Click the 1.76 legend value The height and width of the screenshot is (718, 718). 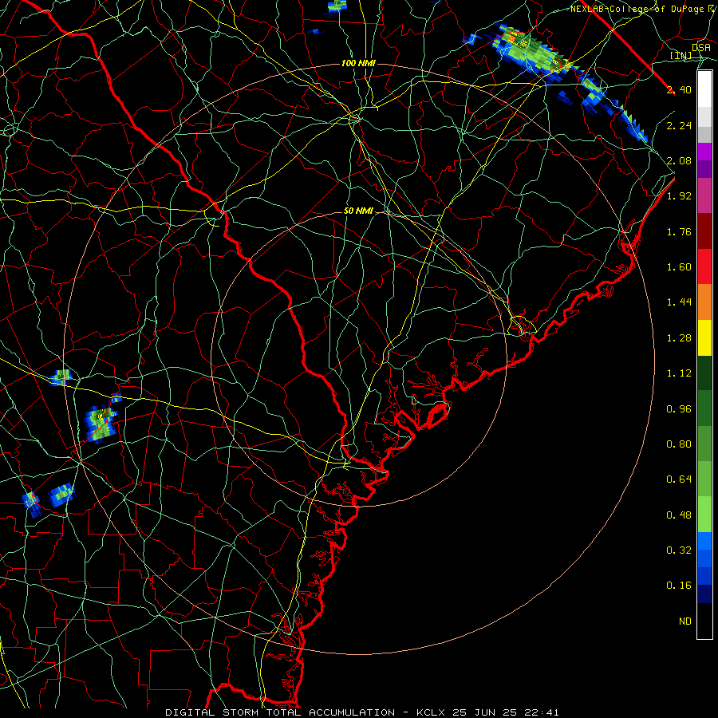[679, 231]
